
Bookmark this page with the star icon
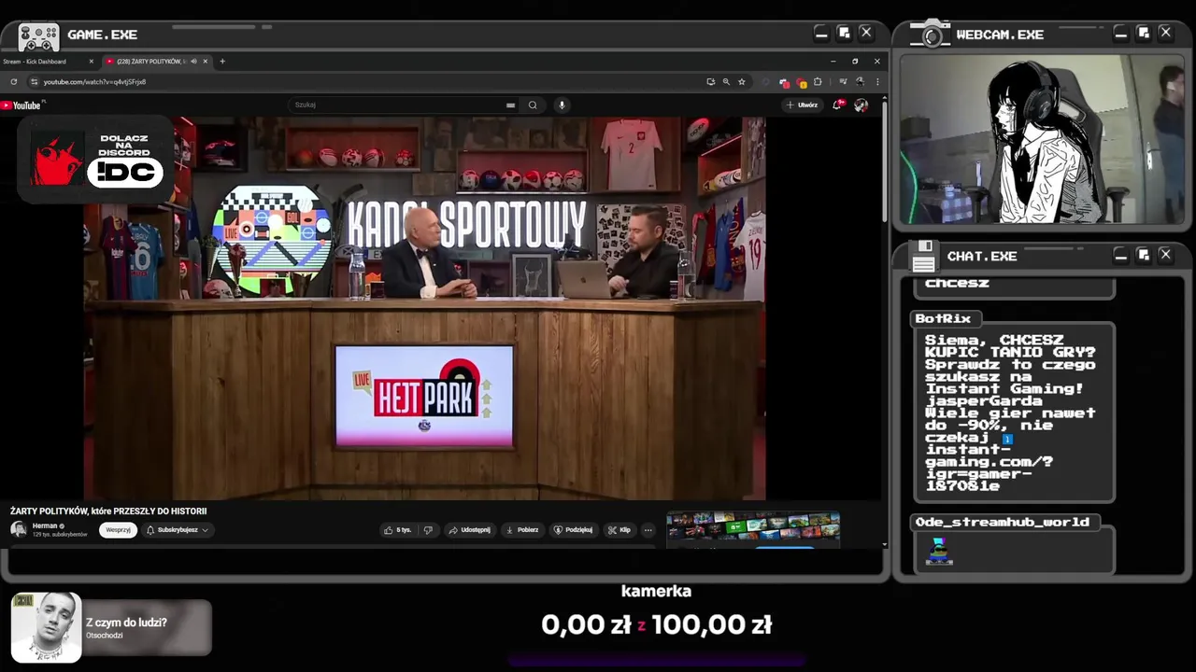click(742, 82)
